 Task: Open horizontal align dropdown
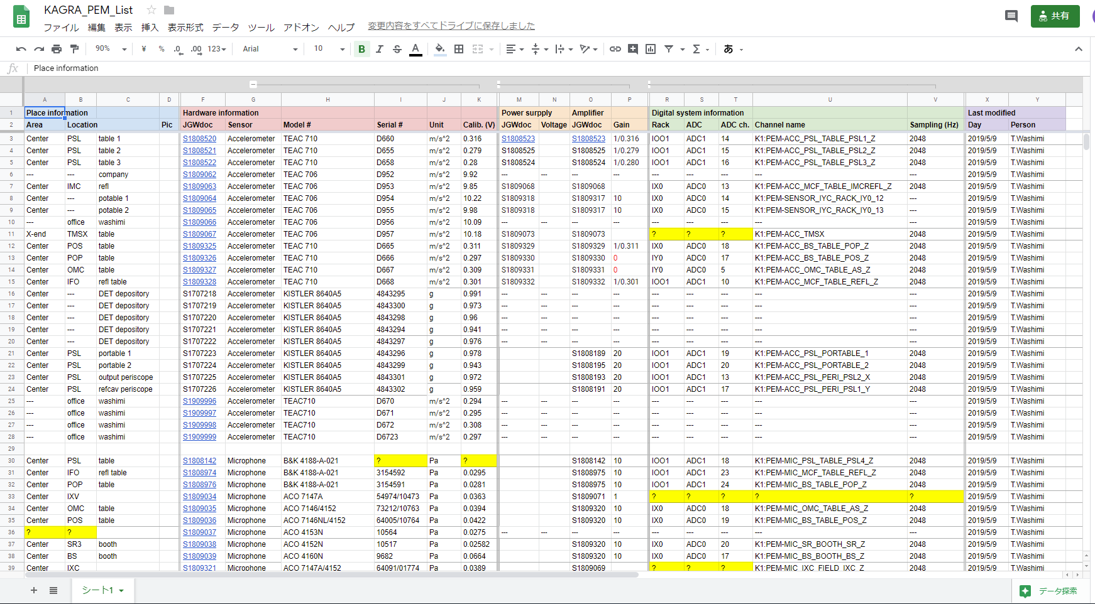[x=515, y=49]
